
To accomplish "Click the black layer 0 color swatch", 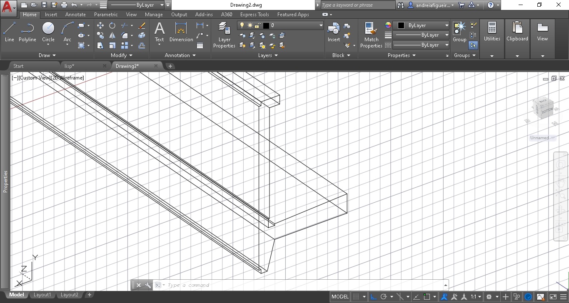I will [266, 25].
